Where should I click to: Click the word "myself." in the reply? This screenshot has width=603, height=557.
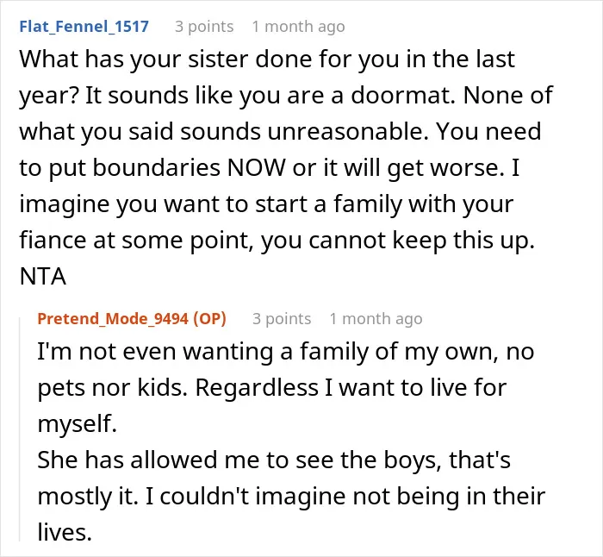tap(77, 424)
